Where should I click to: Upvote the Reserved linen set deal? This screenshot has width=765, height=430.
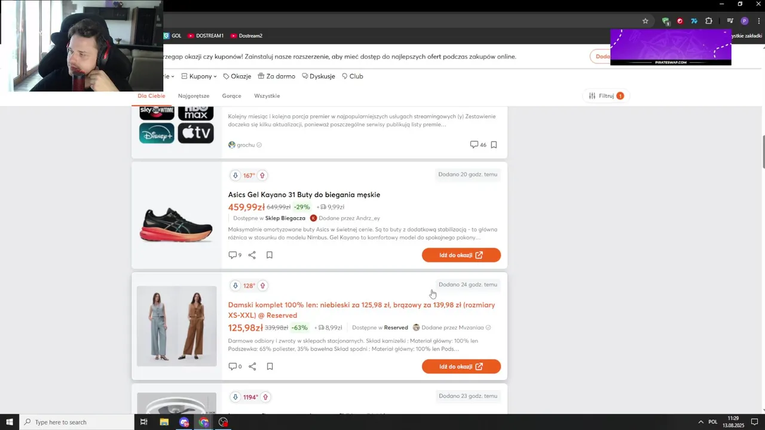(262, 285)
